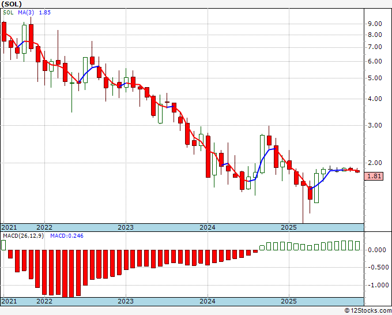392x315 pixels.
Task: Click the 5.00 price axis label
Action: pyautogui.click(x=375, y=78)
